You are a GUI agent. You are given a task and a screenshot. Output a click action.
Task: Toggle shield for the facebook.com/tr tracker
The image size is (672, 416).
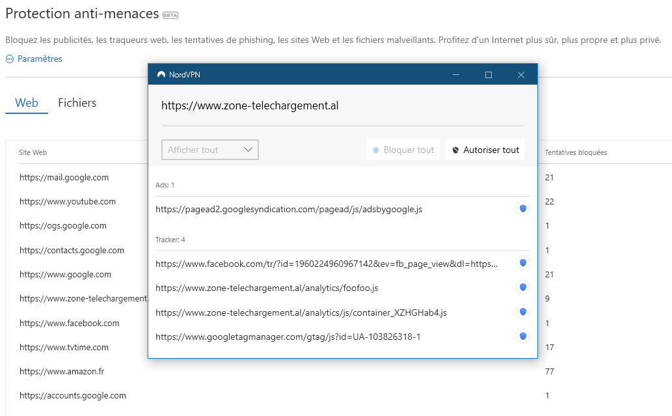click(x=522, y=262)
